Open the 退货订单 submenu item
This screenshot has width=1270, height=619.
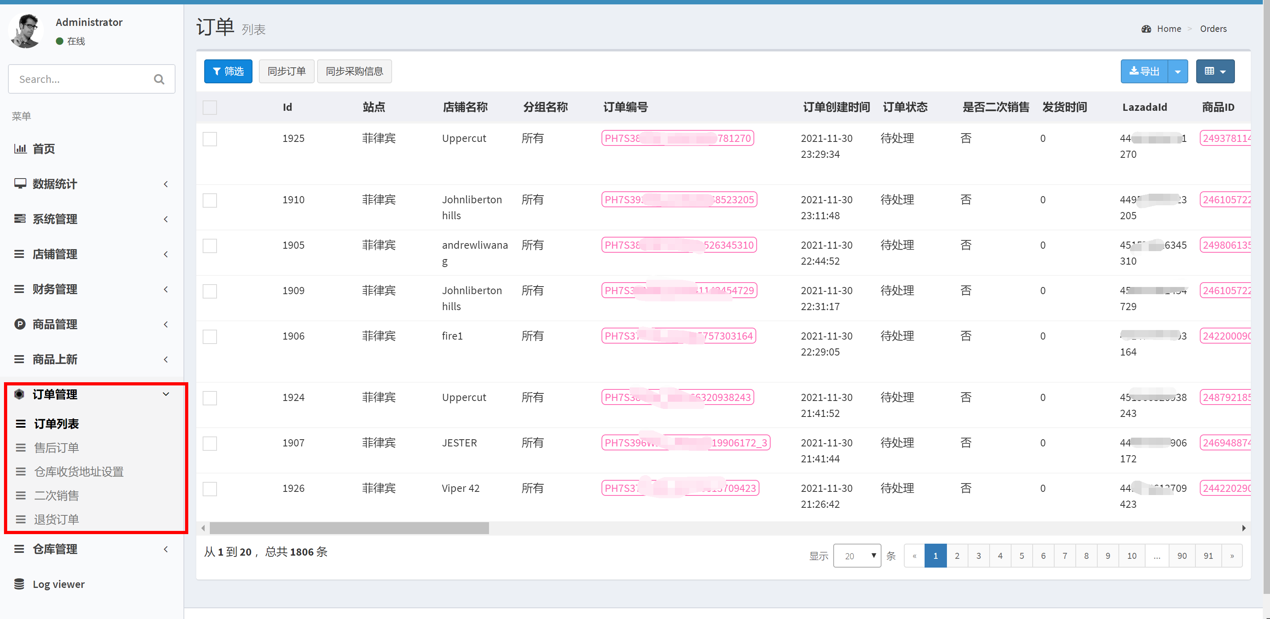(x=56, y=519)
